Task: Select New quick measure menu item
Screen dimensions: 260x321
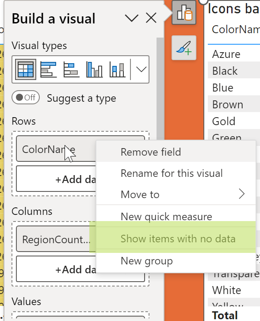Action: click(x=176, y=216)
